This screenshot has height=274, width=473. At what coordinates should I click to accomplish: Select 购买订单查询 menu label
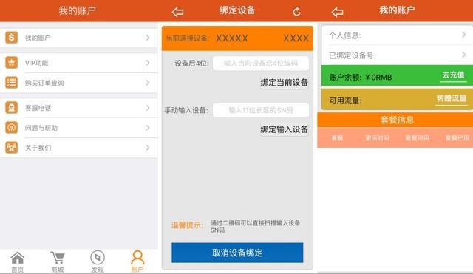(44, 83)
